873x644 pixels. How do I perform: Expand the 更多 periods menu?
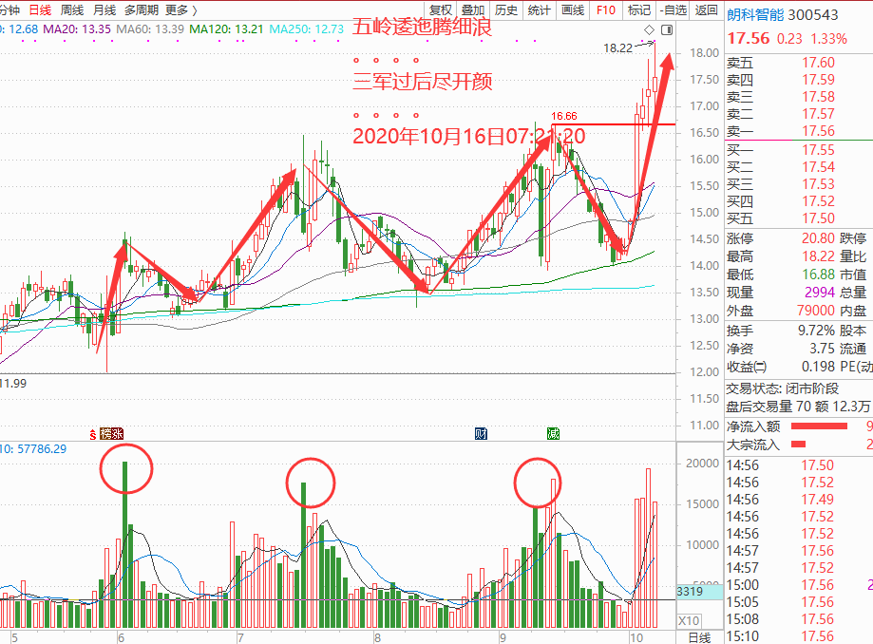(181, 10)
